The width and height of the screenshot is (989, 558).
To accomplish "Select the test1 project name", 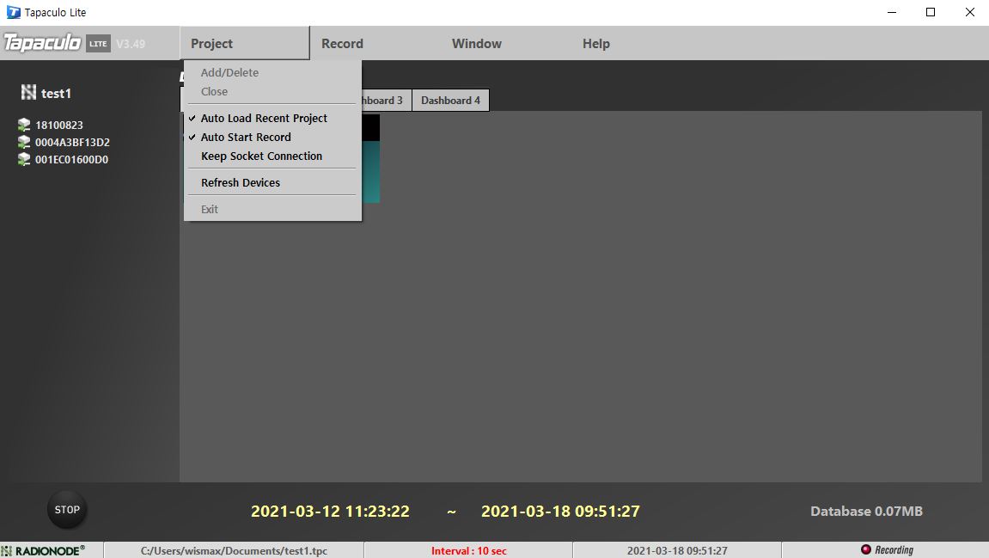I will (56, 94).
